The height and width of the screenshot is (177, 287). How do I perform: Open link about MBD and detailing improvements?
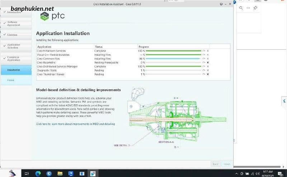pos(76,124)
